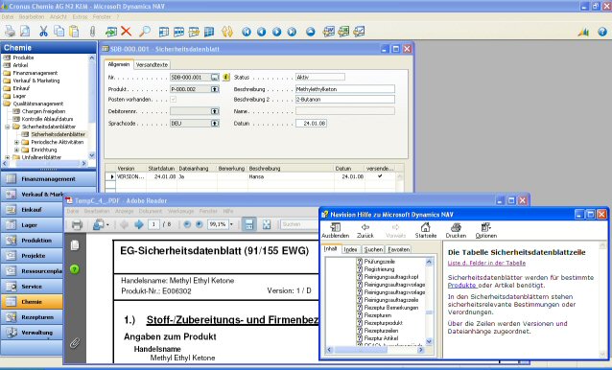Open the Extras menu in NAV
This screenshot has width=612, height=370.
point(80,17)
